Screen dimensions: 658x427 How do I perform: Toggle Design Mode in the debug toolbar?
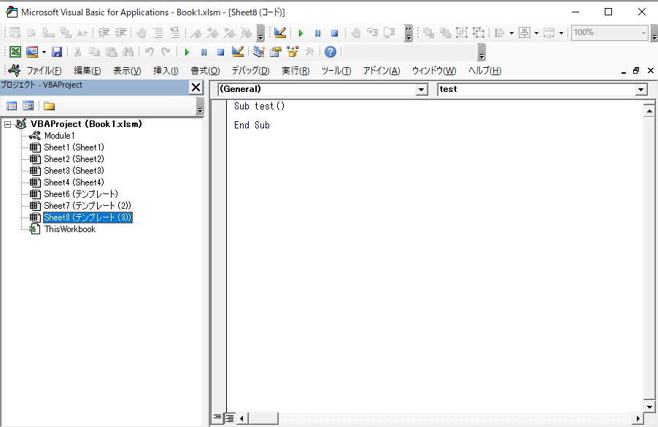[x=280, y=32]
